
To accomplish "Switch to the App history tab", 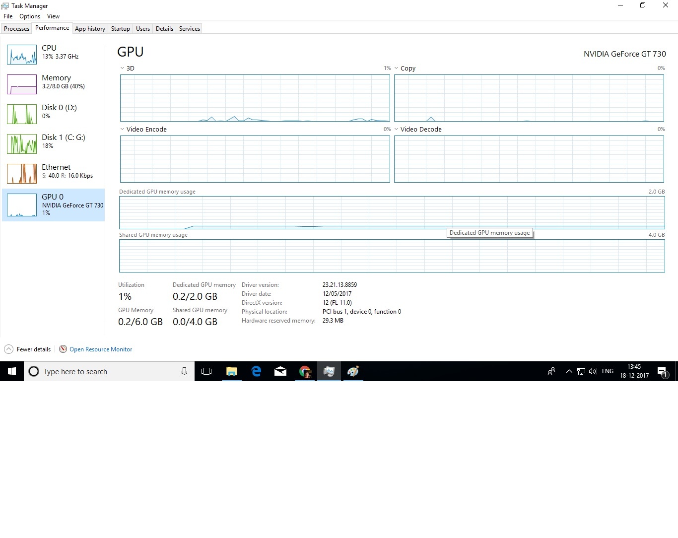I will [x=90, y=29].
